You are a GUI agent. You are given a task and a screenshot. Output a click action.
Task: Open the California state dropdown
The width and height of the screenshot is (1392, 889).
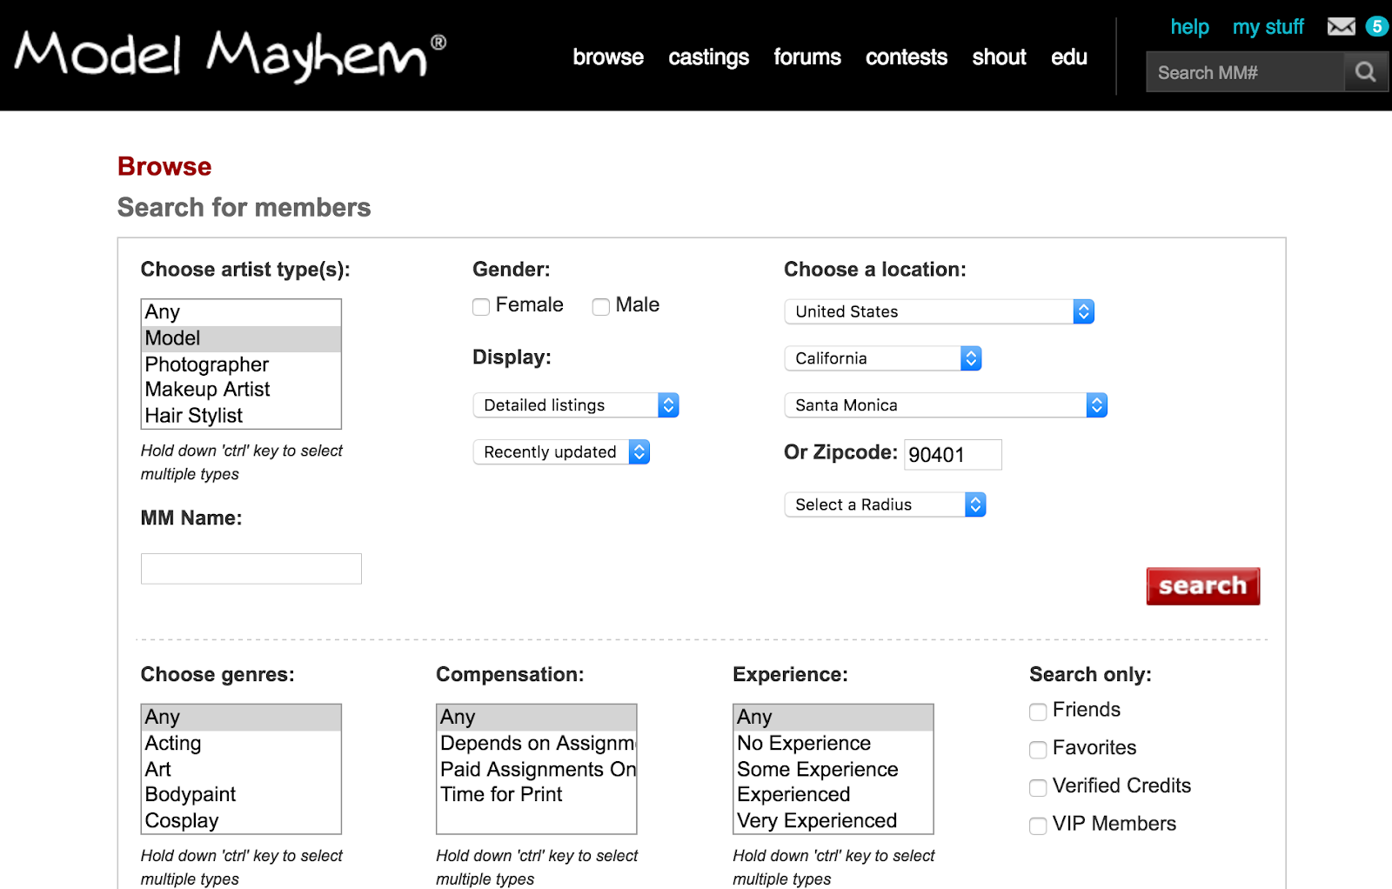coord(883,358)
